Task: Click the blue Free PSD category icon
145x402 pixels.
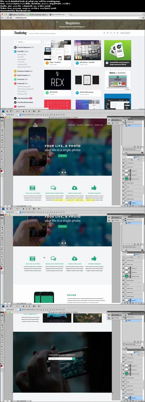Action: coord(15,52)
